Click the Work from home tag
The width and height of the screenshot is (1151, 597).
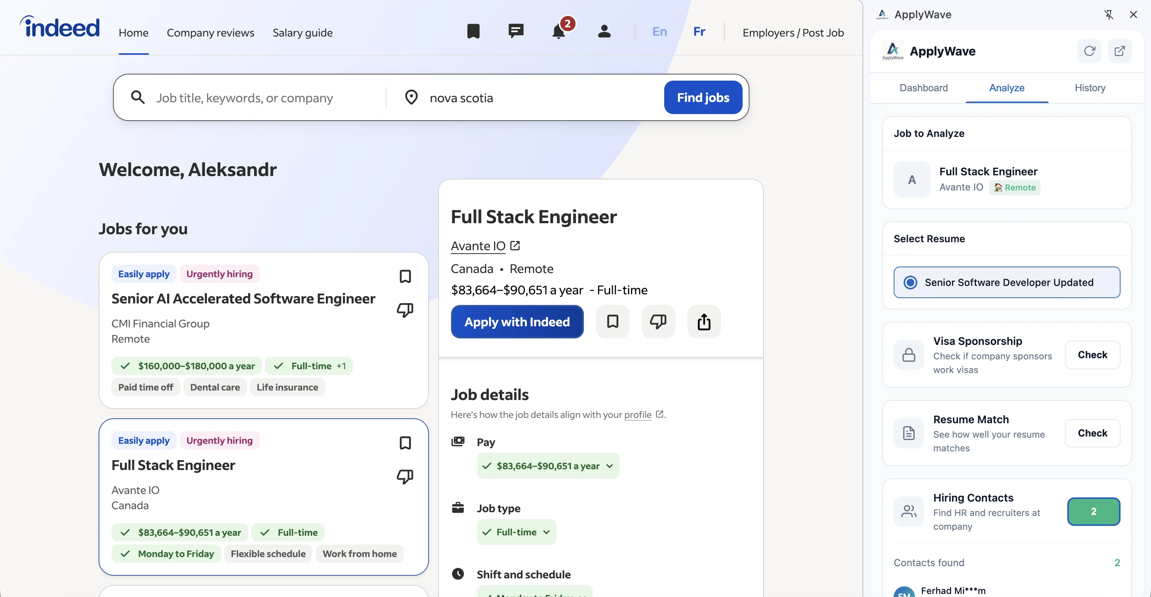tap(359, 554)
